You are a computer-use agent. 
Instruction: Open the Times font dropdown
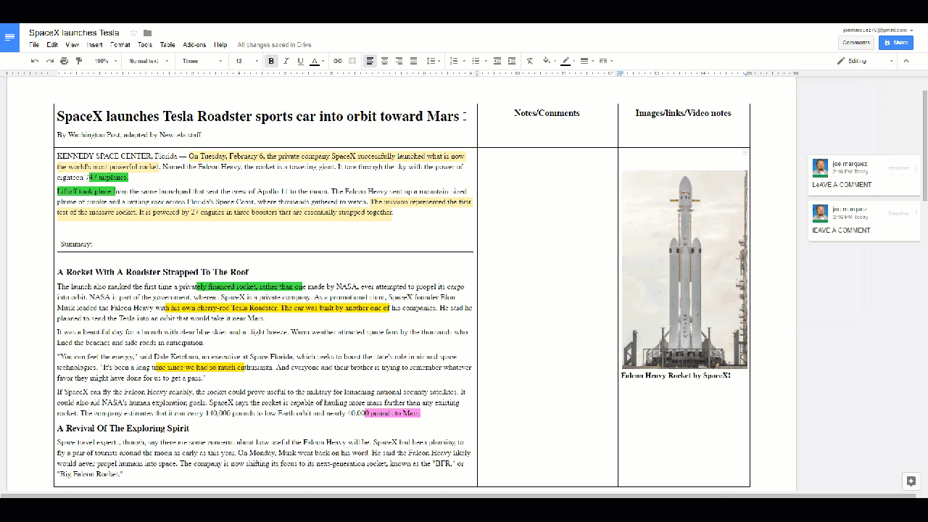202,61
